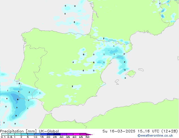Select the 2–5 mm legend color box

pyautogui.click(x=24, y=134)
